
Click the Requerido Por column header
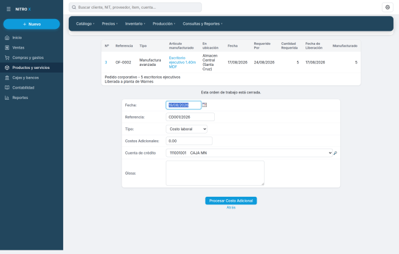coord(262,46)
